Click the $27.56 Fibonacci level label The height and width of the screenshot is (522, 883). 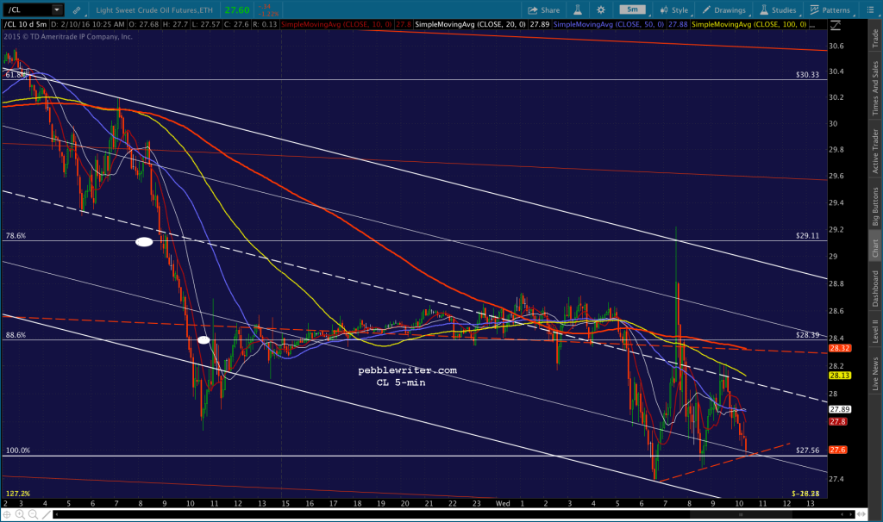807,451
